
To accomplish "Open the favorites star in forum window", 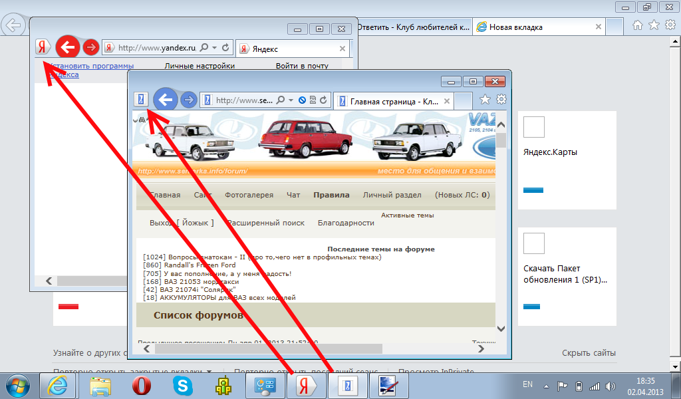I will (485, 100).
